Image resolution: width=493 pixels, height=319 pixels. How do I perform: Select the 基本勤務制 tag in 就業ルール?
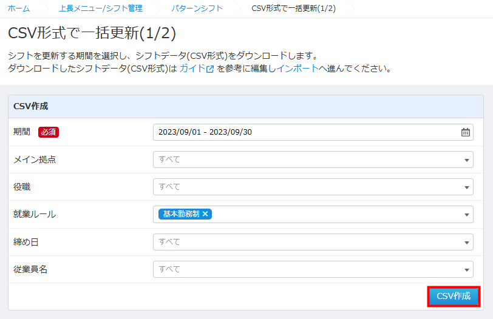(181, 214)
